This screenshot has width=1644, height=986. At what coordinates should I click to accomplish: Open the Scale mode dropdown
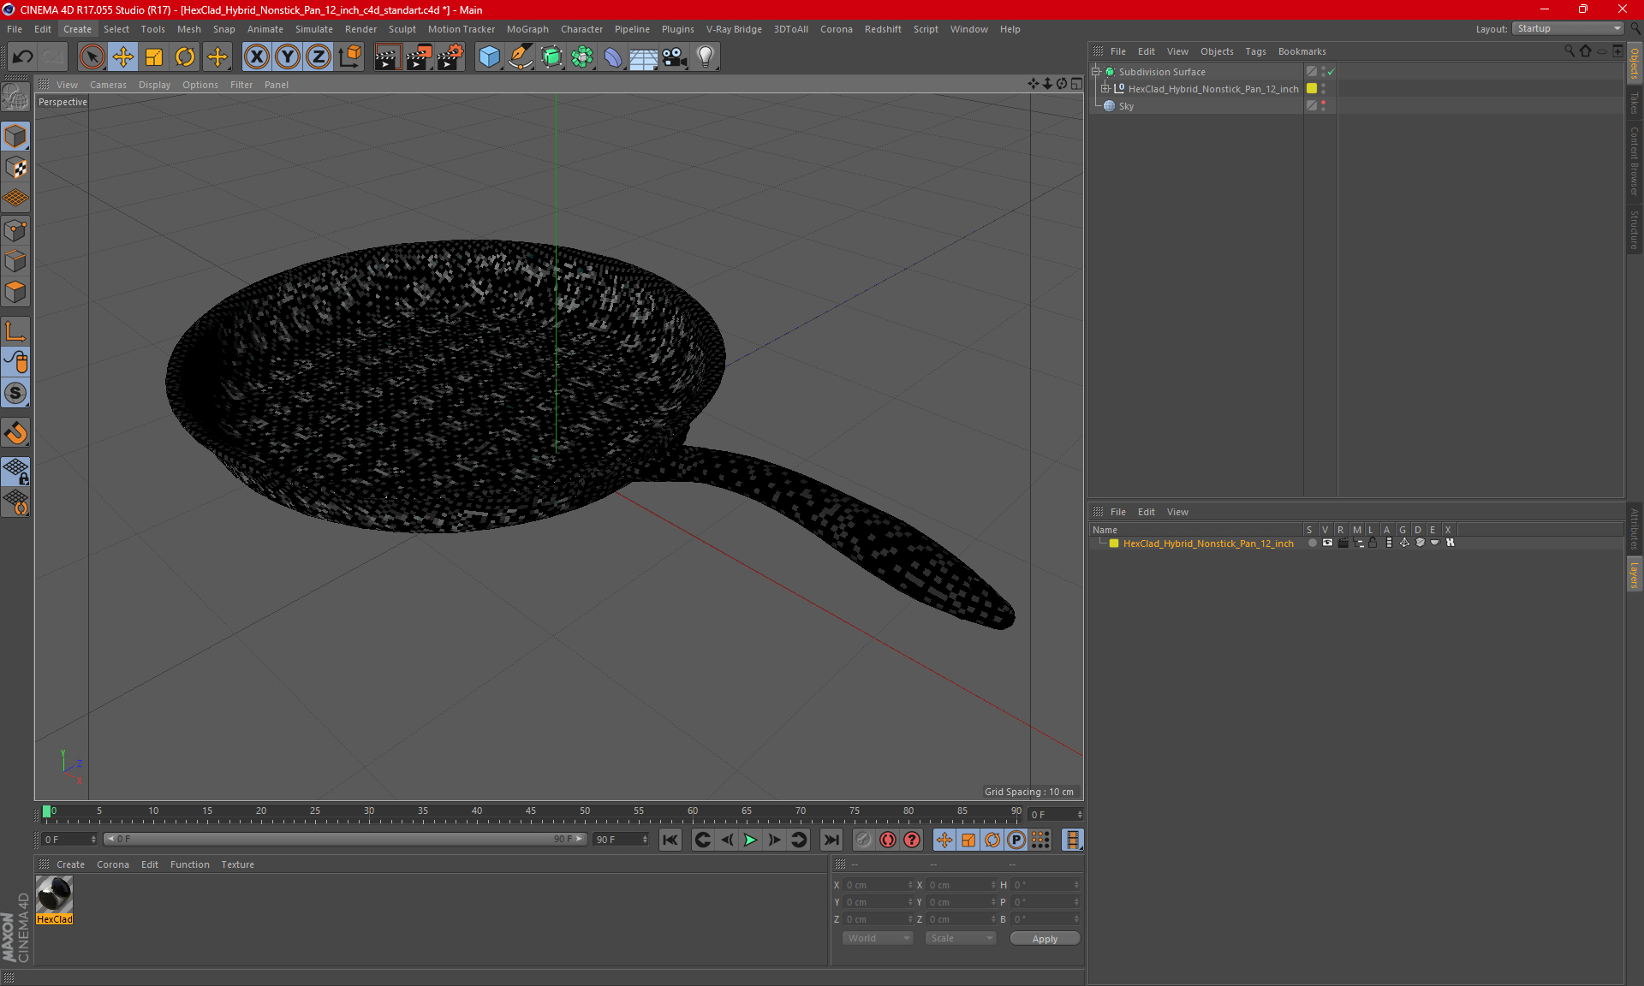click(x=961, y=938)
